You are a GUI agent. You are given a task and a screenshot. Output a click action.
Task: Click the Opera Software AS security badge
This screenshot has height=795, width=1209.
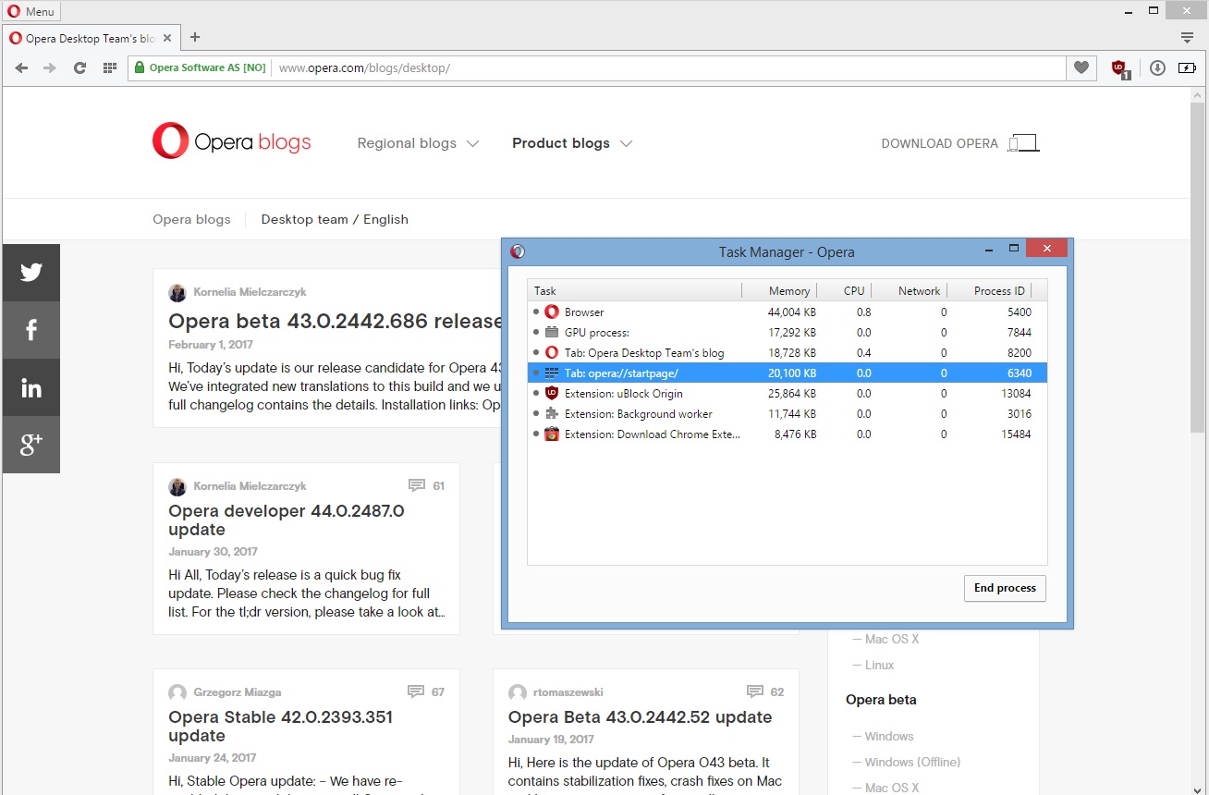pos(200,67)
